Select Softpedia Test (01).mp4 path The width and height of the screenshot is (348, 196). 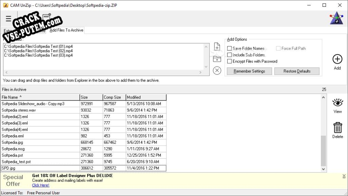38,46
